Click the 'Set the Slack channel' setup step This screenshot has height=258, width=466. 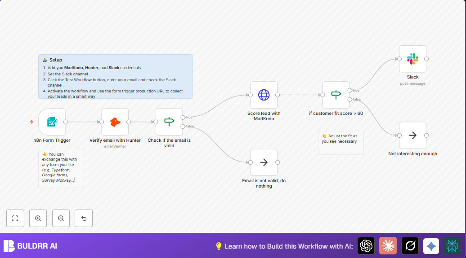[x=68, y=74]
